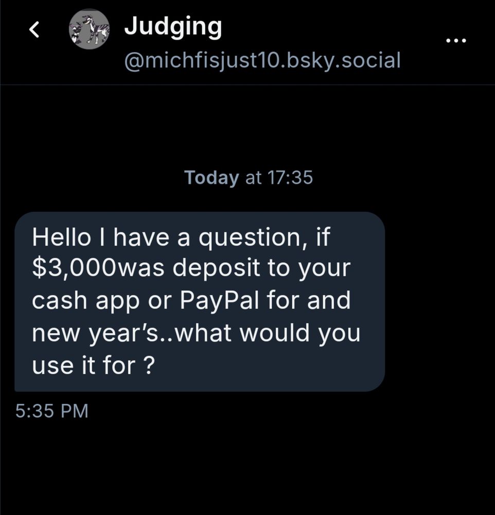The height and width of the screenshot is (515, 495).
Task: Click the word 'Today' in the date label
Action: click(x=211, y=178)
